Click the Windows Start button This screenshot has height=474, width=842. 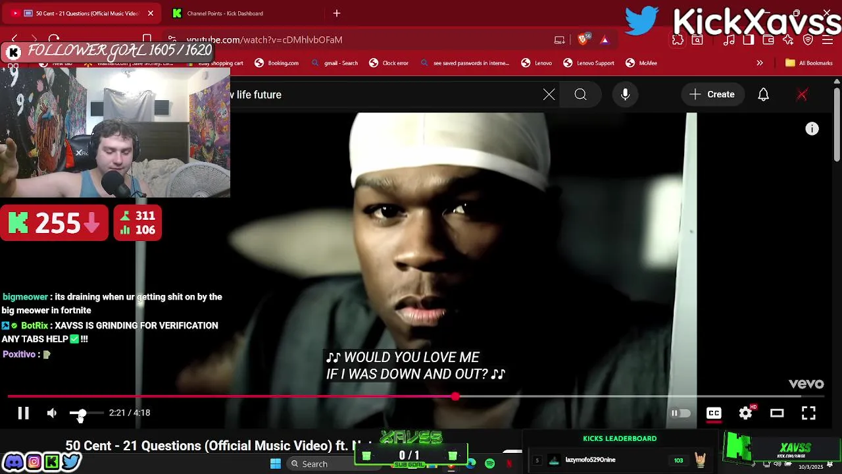pos(276,463)
